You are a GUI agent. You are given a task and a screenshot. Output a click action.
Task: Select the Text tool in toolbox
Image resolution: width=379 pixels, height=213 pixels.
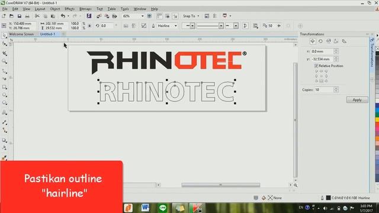pyautogui.click(x=4, y=112)
